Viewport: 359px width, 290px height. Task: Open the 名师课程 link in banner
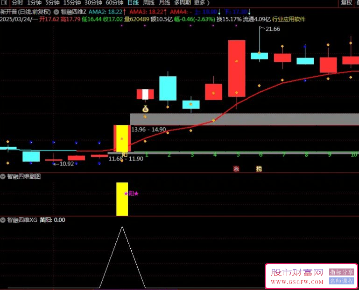[341, 281]
